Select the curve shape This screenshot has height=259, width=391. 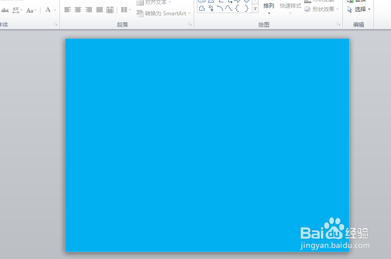coord(229,9)
